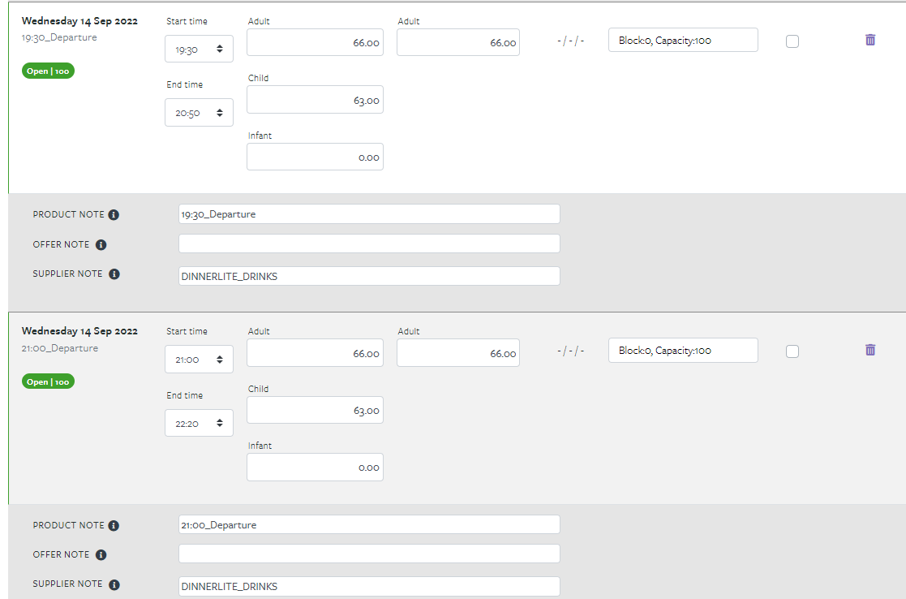Screen dimensions: 906x599
Task: Tick the checkbox for the 19:30 departure row
Action: pos(792,41)
